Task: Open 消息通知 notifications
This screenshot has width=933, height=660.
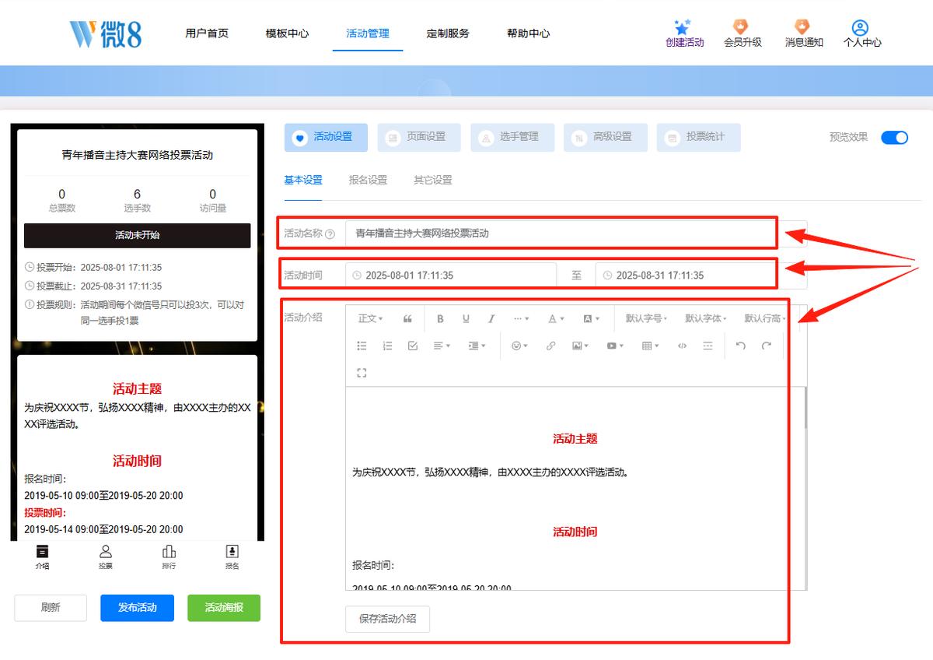Action: 804,34
